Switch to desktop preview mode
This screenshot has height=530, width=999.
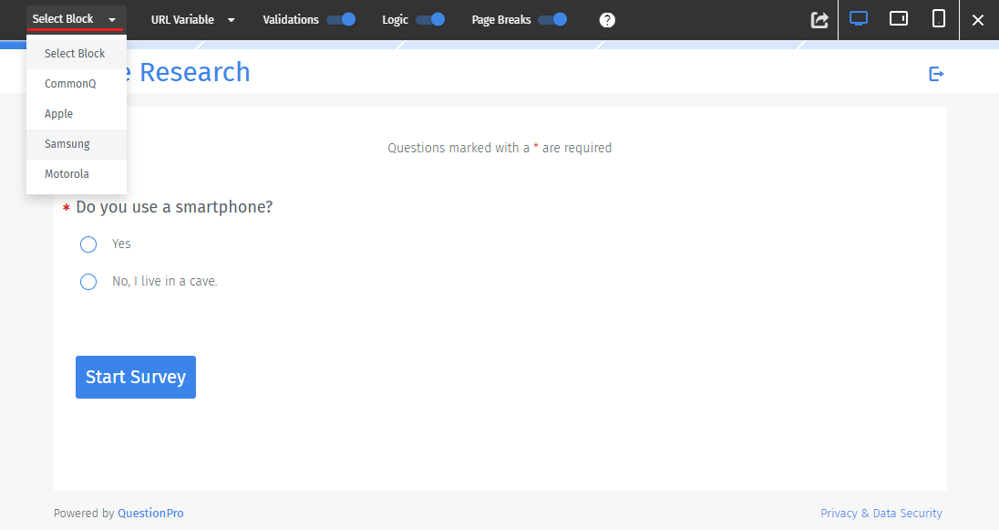click(858, 17)
